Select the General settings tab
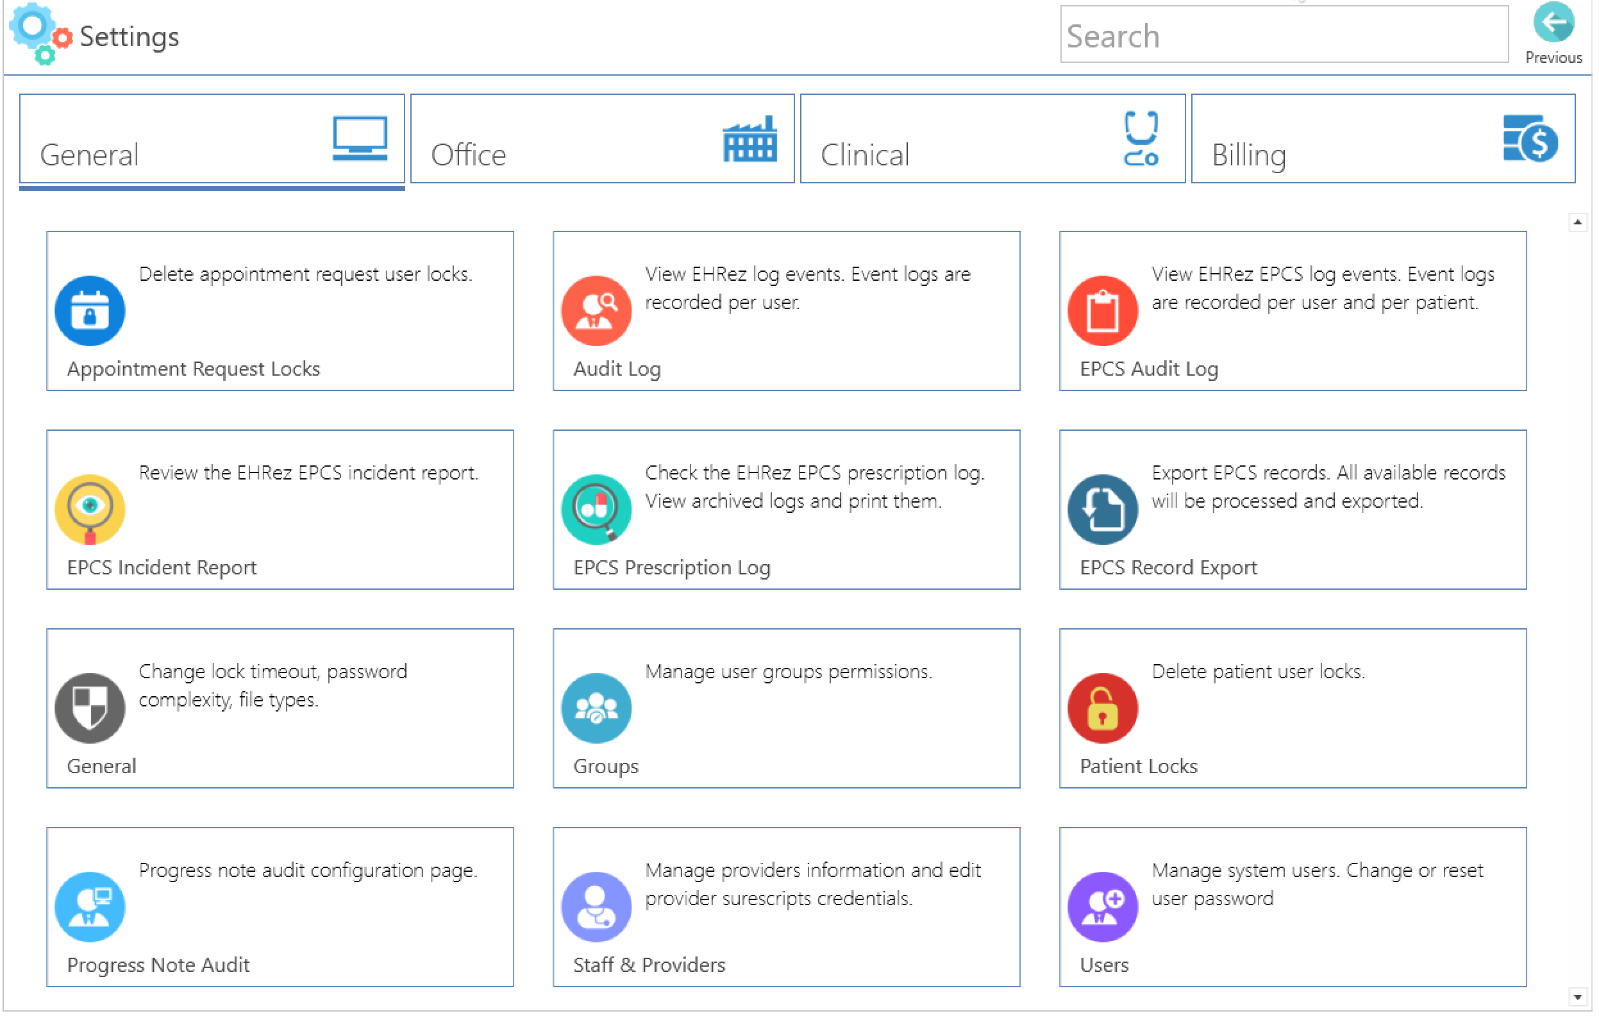Viewport: 1599px width, 1018px height. click(212, 138)
